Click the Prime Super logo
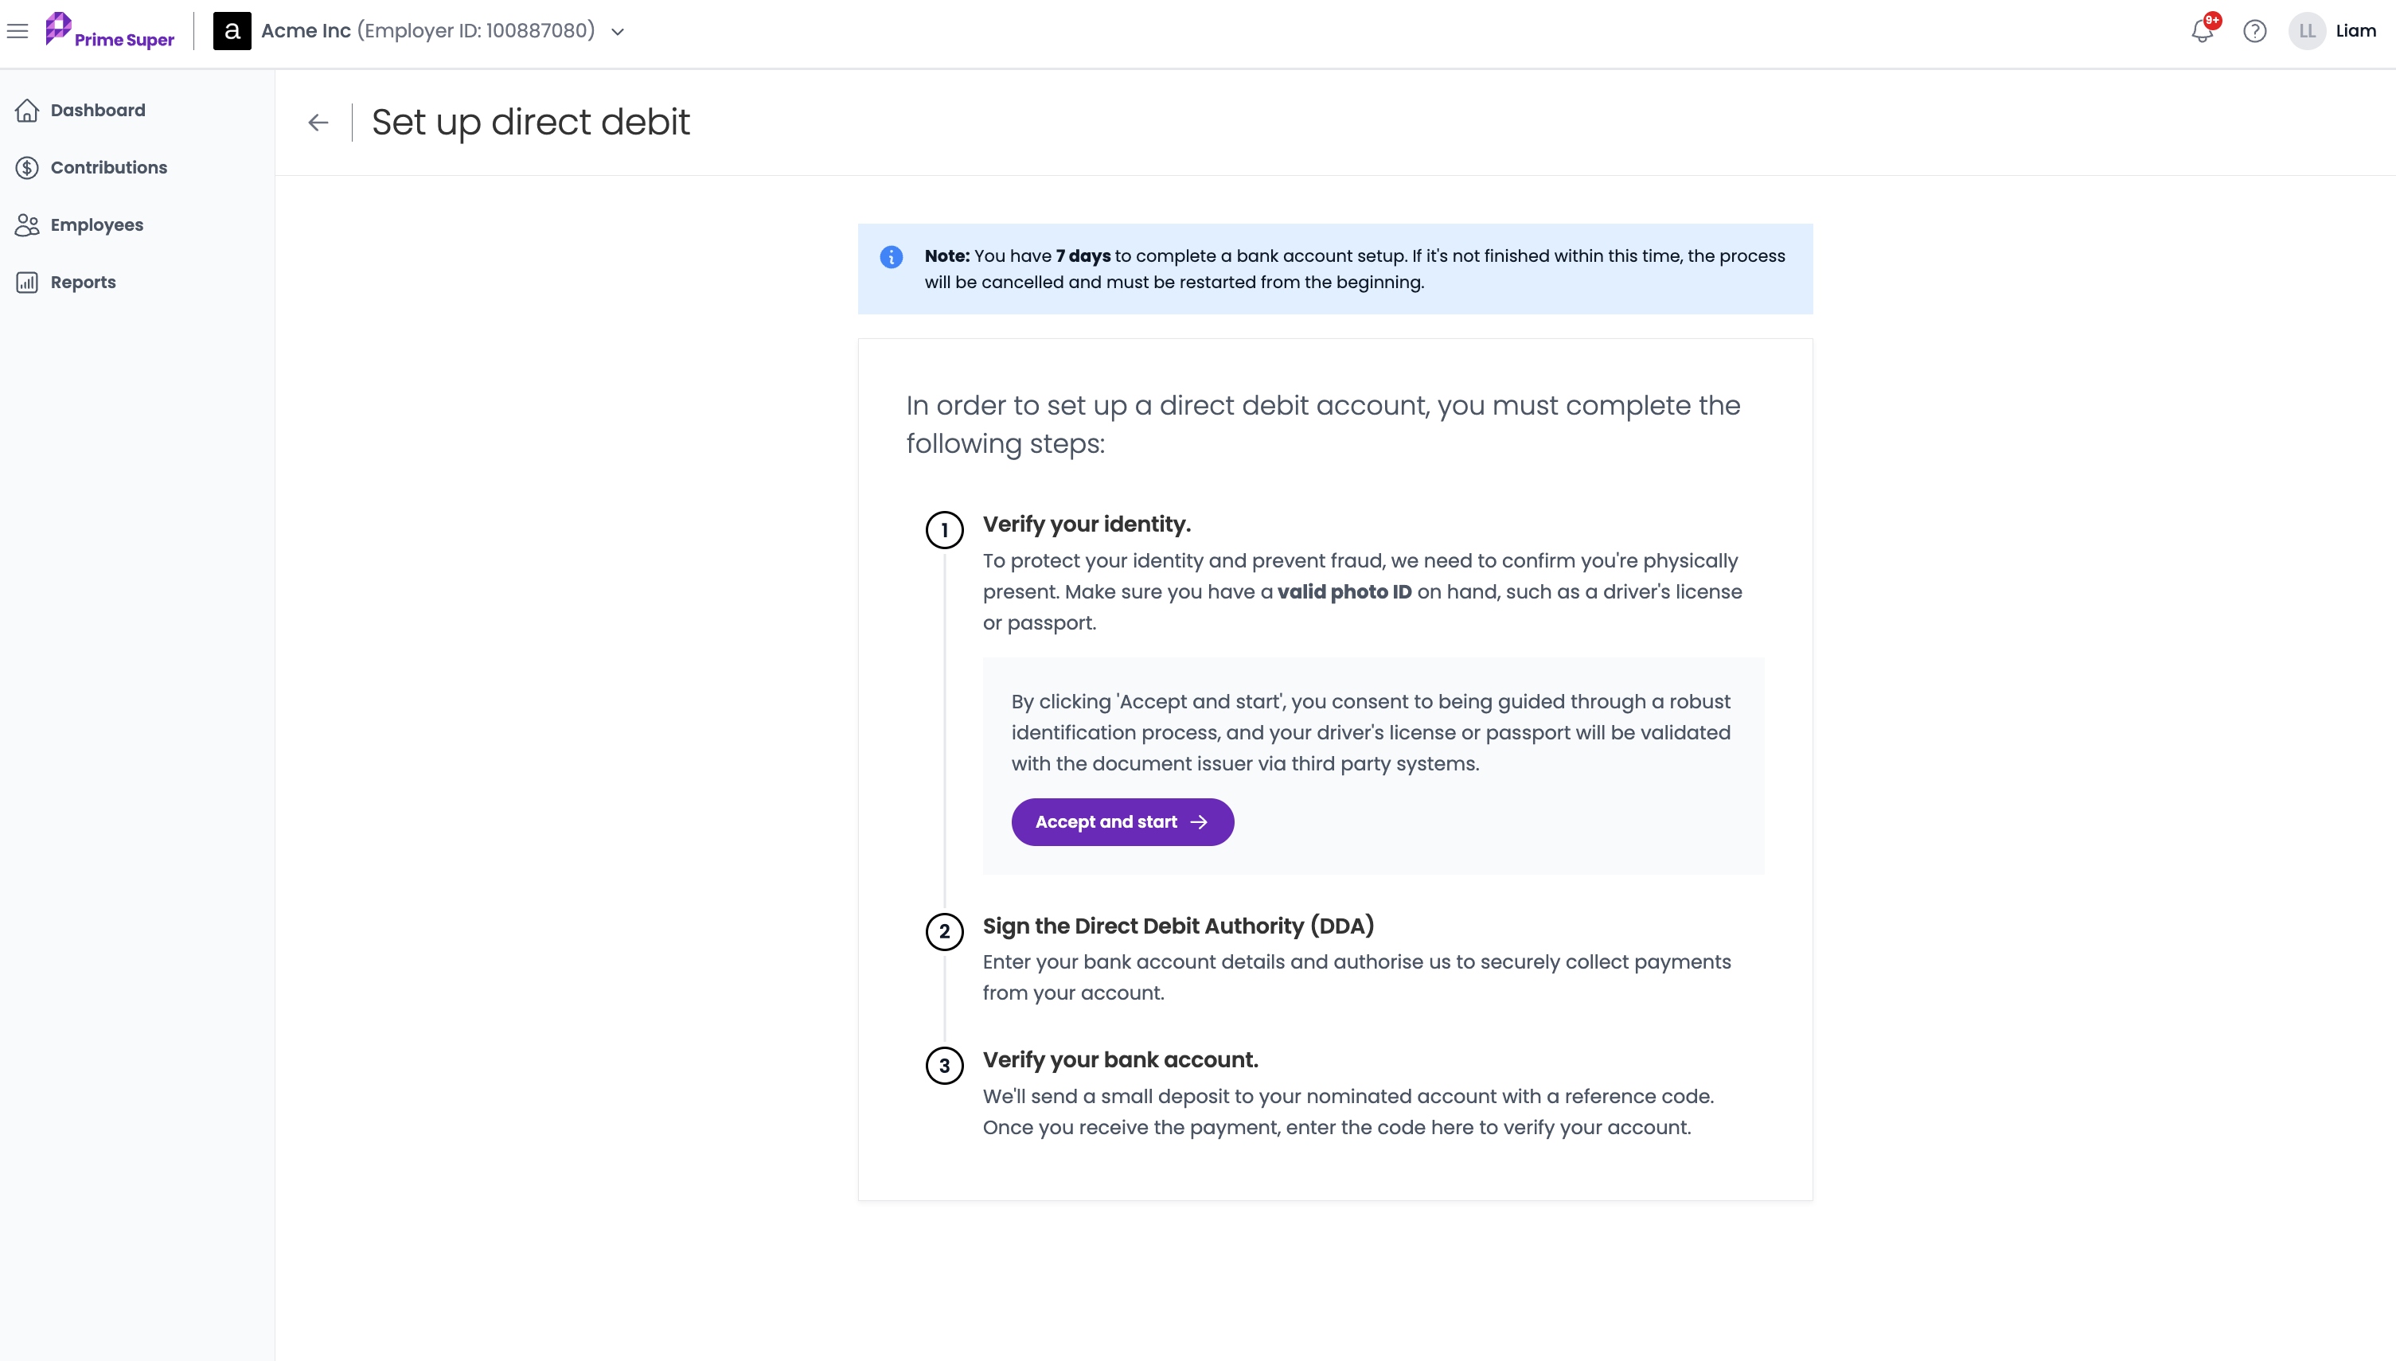 point(109,31)
